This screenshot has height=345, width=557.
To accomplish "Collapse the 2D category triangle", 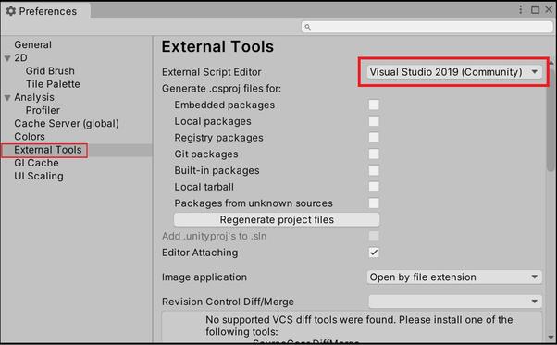I will coord(7,58).
